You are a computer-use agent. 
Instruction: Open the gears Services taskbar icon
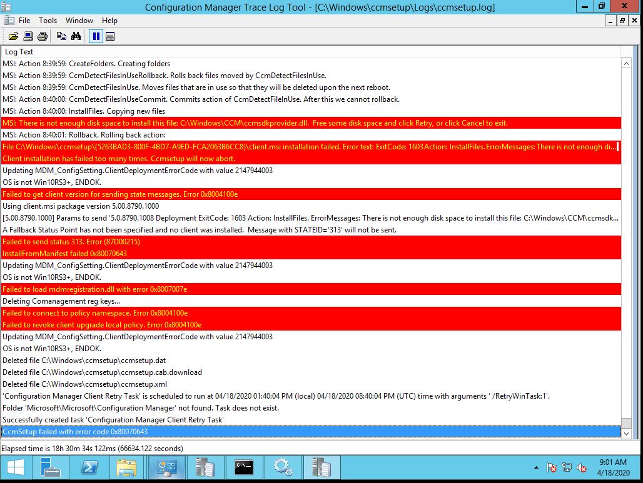click(x=283, y=467)
